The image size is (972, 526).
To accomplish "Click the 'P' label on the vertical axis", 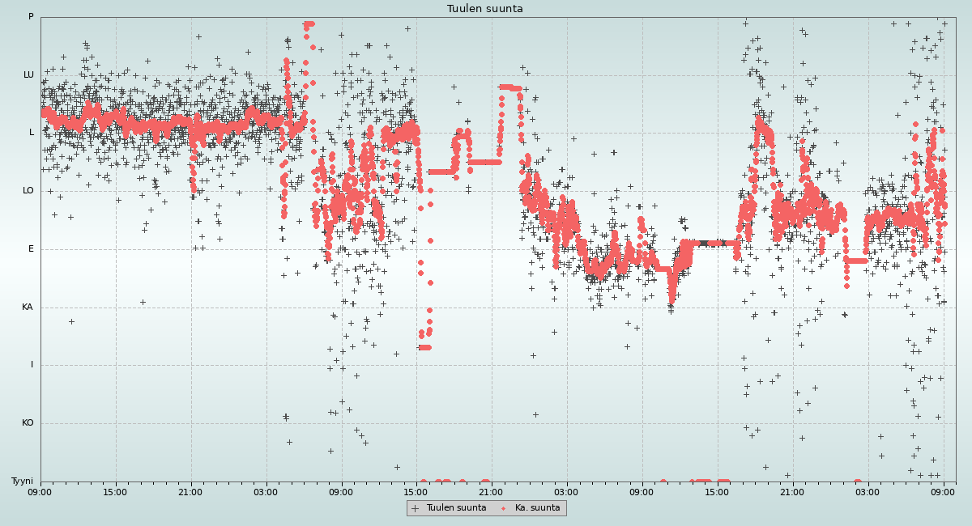I will coord(31,17).
